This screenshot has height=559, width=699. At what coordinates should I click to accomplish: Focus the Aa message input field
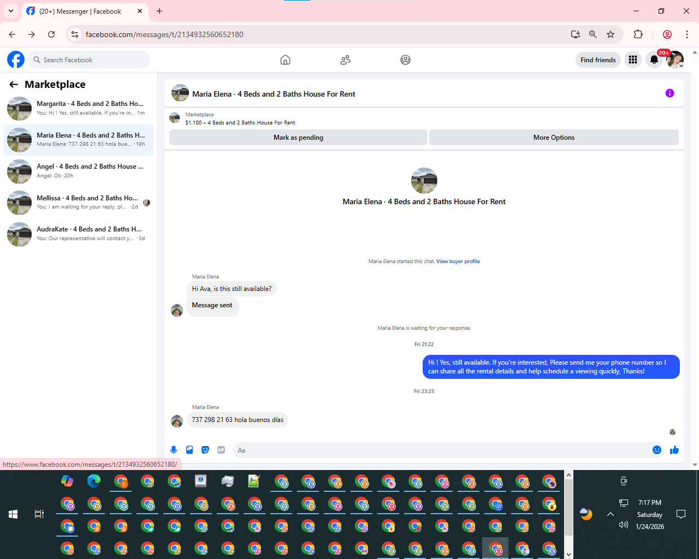coord(440,450)
